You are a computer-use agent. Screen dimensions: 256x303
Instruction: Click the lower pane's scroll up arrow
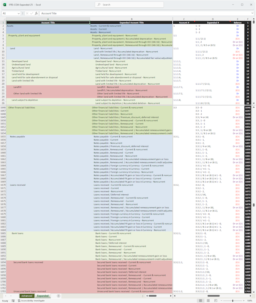point(254,107)
